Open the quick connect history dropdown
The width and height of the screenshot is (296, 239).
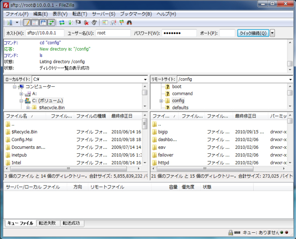(273, 33)
